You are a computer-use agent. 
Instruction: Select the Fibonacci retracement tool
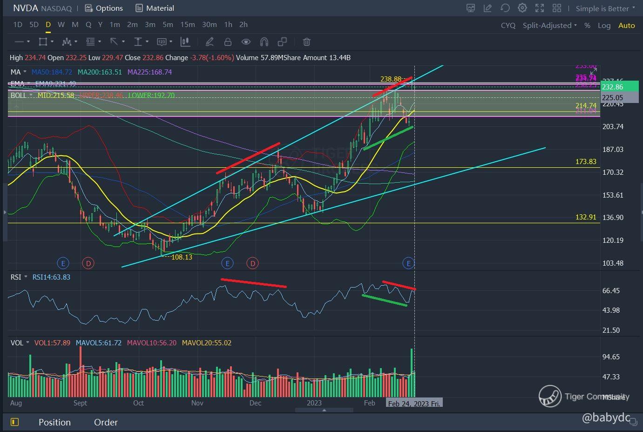pyautogui.click(x=90, y=42)
